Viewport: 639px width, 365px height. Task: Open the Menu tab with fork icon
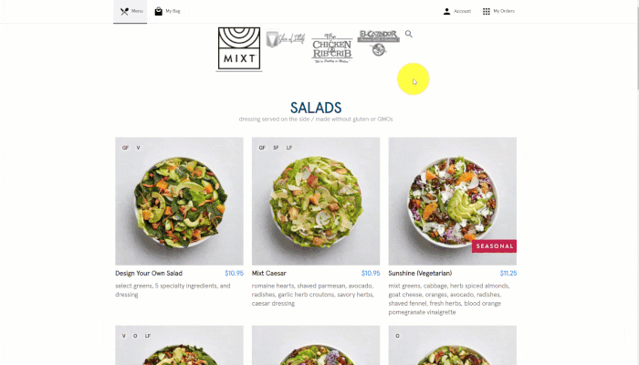(x=130, y=11)
